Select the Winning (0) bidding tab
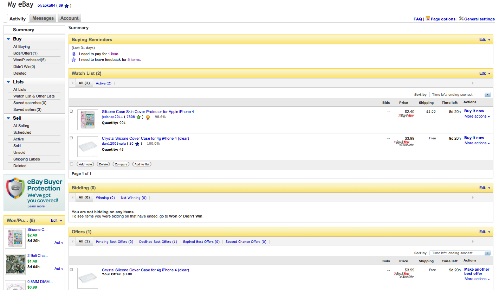This screenshot has width=499, height=290. [105, 198]
